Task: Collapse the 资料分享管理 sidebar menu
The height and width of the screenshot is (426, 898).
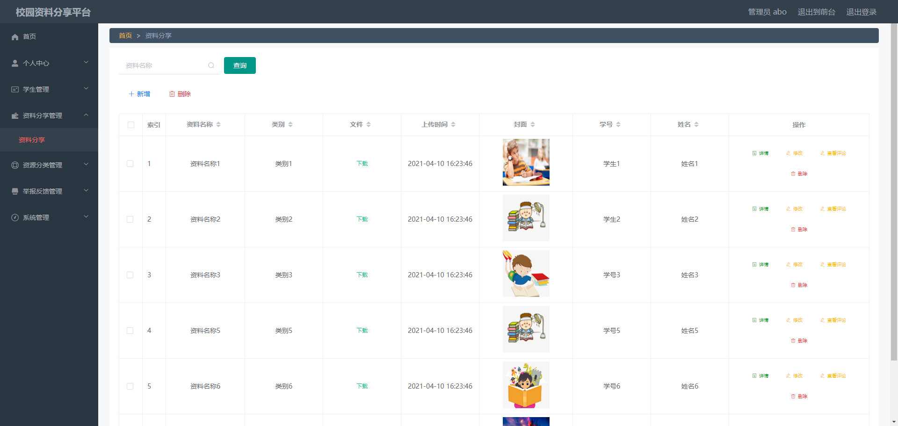Action: (x=49, y=115)
